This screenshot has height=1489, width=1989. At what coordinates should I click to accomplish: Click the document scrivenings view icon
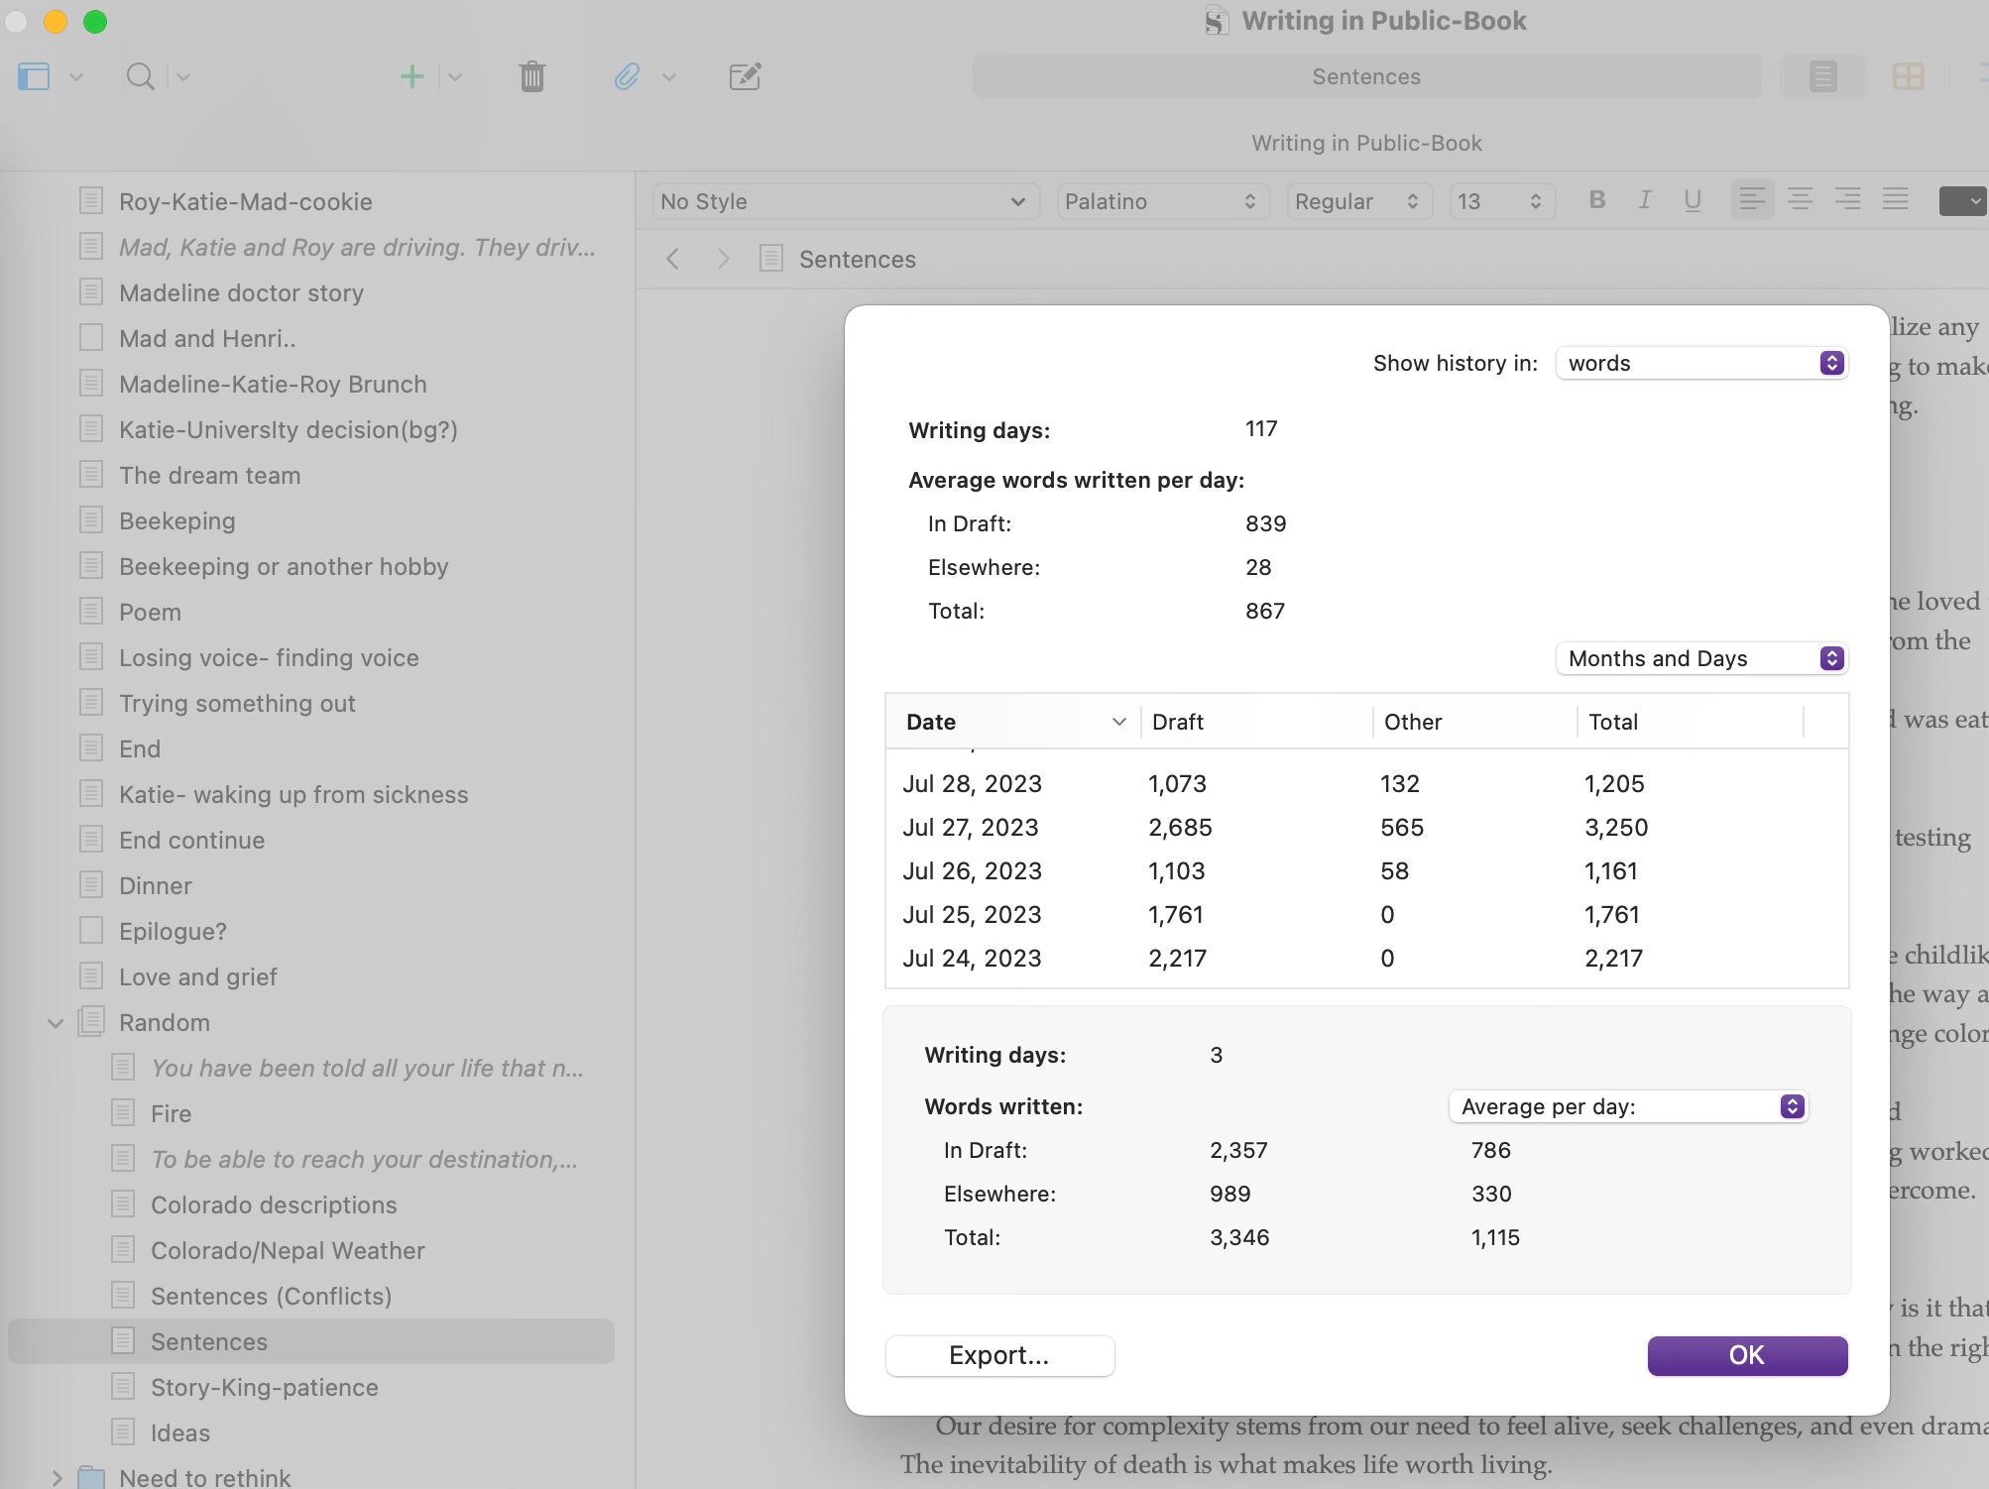[x=1822, y=76]
